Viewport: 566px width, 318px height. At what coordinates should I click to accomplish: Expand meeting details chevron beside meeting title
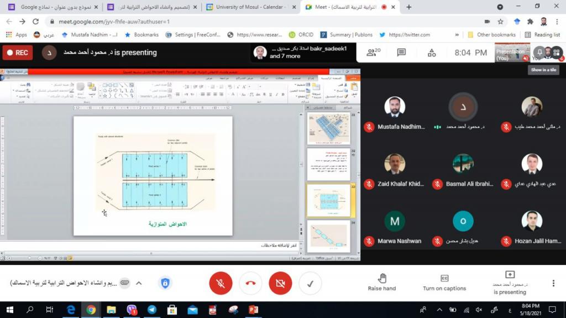point(139,283)
